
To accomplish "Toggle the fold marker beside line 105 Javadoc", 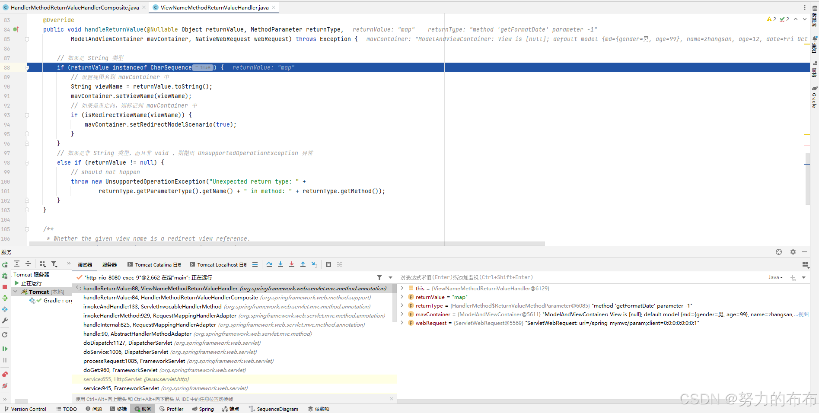I will point(27,229).
